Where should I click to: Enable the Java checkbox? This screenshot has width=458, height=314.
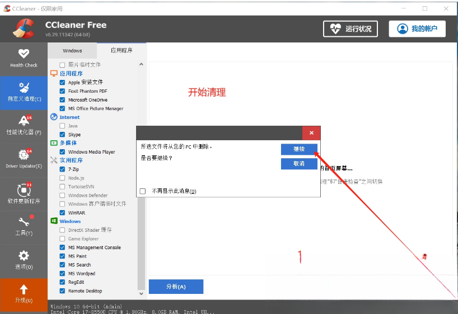pos(62,126)
